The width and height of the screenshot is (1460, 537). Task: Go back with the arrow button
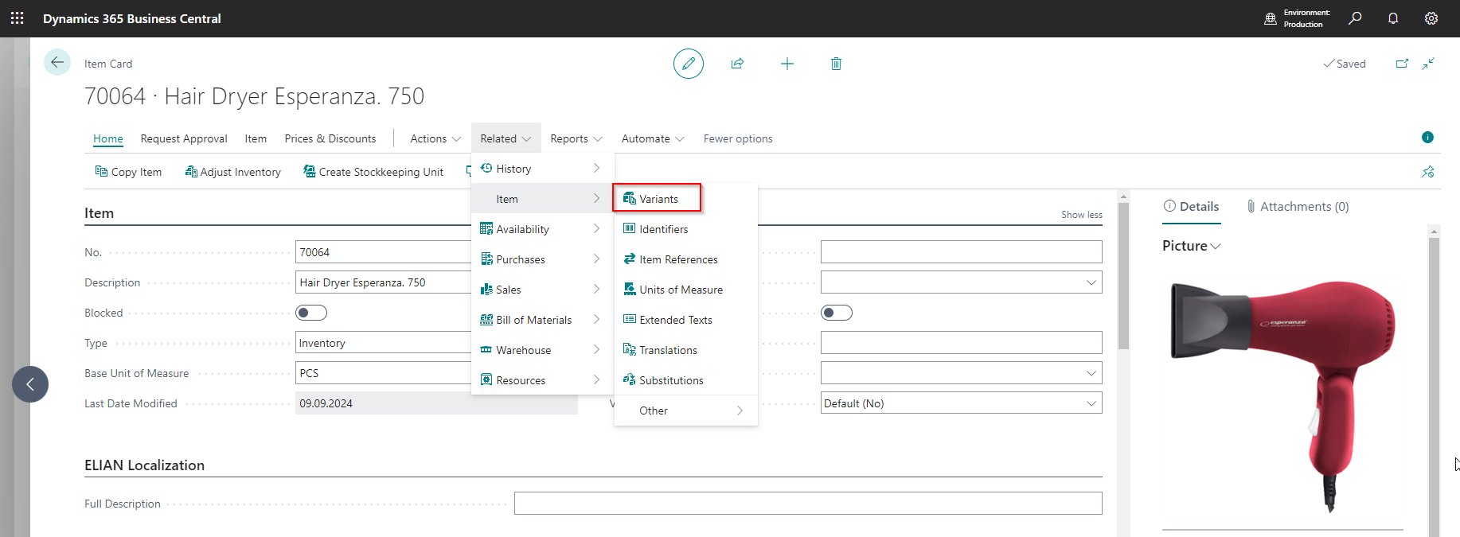57,62
